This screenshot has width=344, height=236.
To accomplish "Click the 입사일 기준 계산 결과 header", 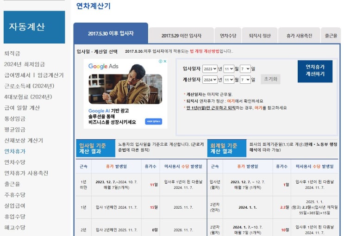I will pyautogui.click(x=96, y=149).
